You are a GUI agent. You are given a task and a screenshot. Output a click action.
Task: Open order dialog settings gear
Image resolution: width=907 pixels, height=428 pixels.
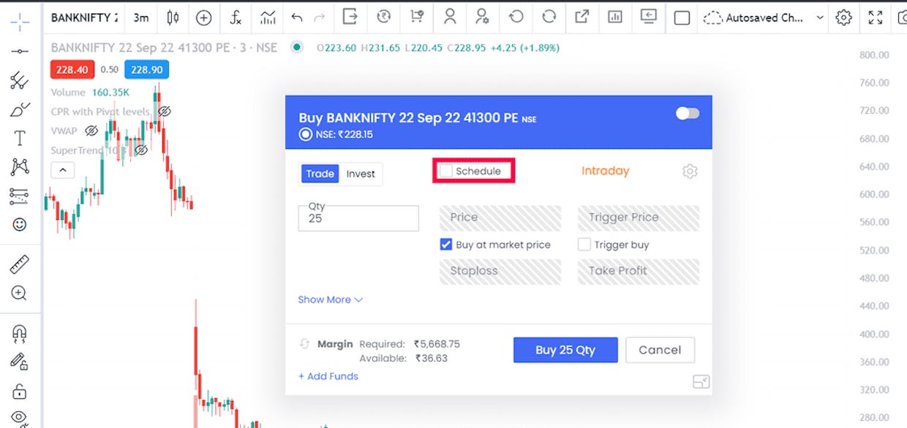pos(690,171)
